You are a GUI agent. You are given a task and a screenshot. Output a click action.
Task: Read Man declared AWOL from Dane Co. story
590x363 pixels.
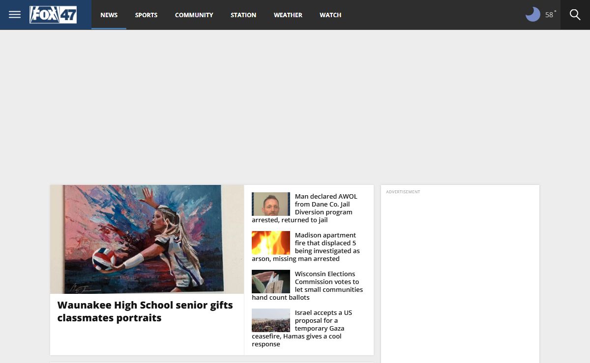pos(305,208)
